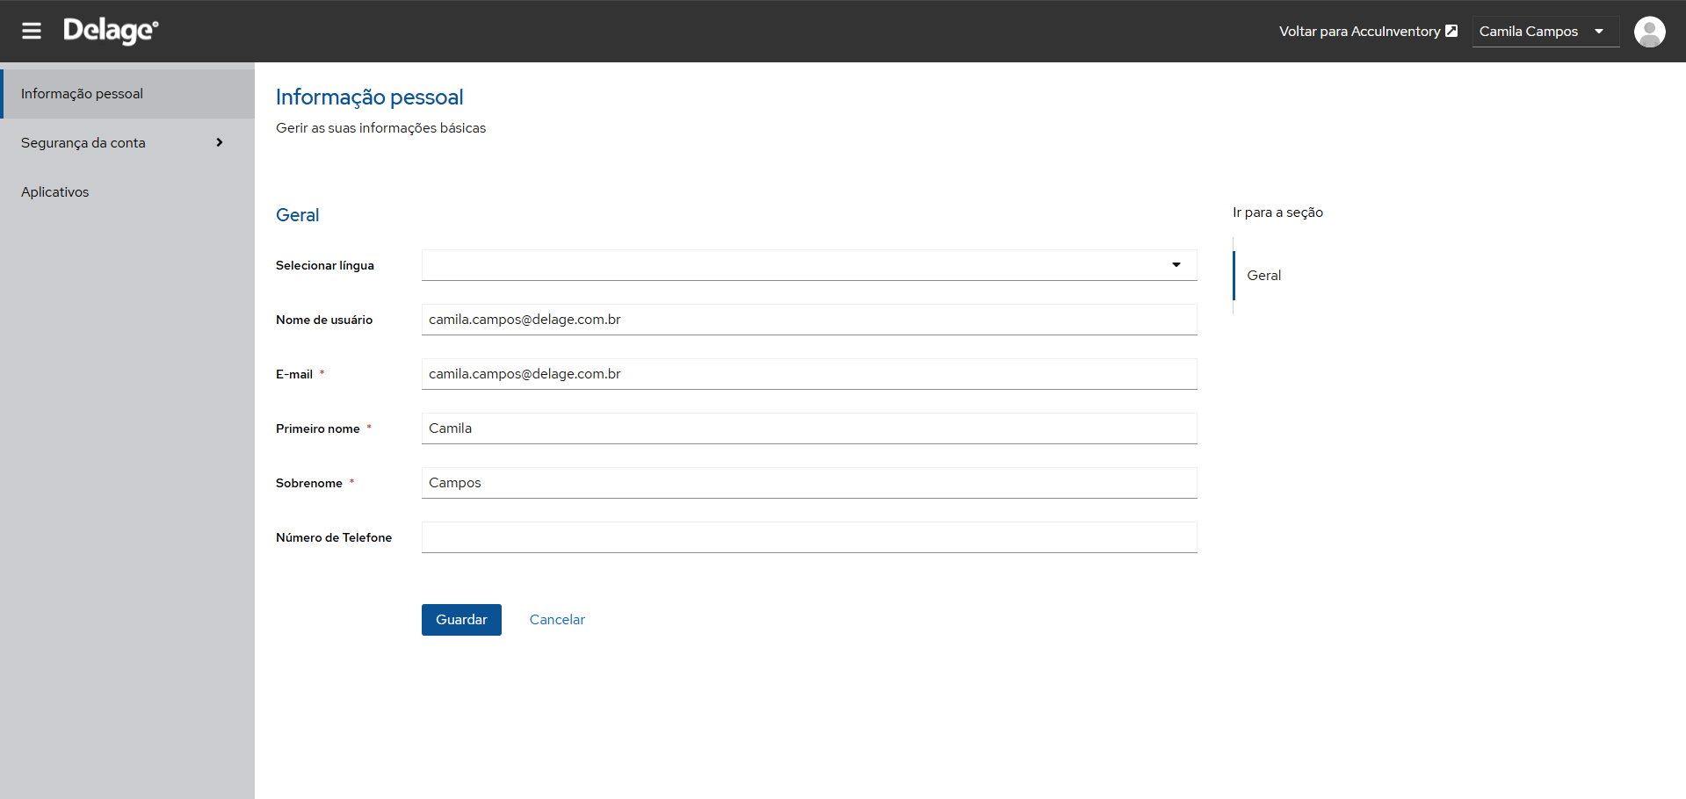Open the user avatar profile icon

point(1649,32)
